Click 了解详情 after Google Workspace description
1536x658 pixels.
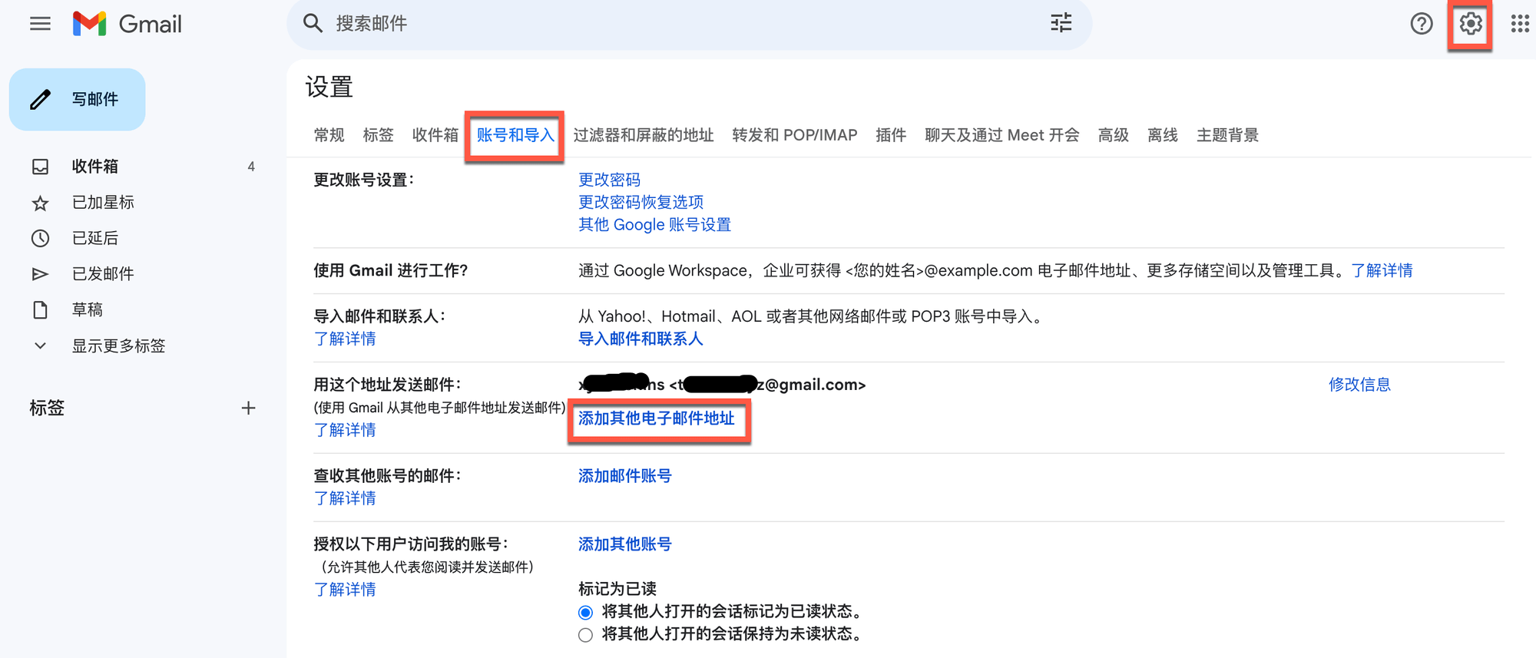tap(1382, 270)
